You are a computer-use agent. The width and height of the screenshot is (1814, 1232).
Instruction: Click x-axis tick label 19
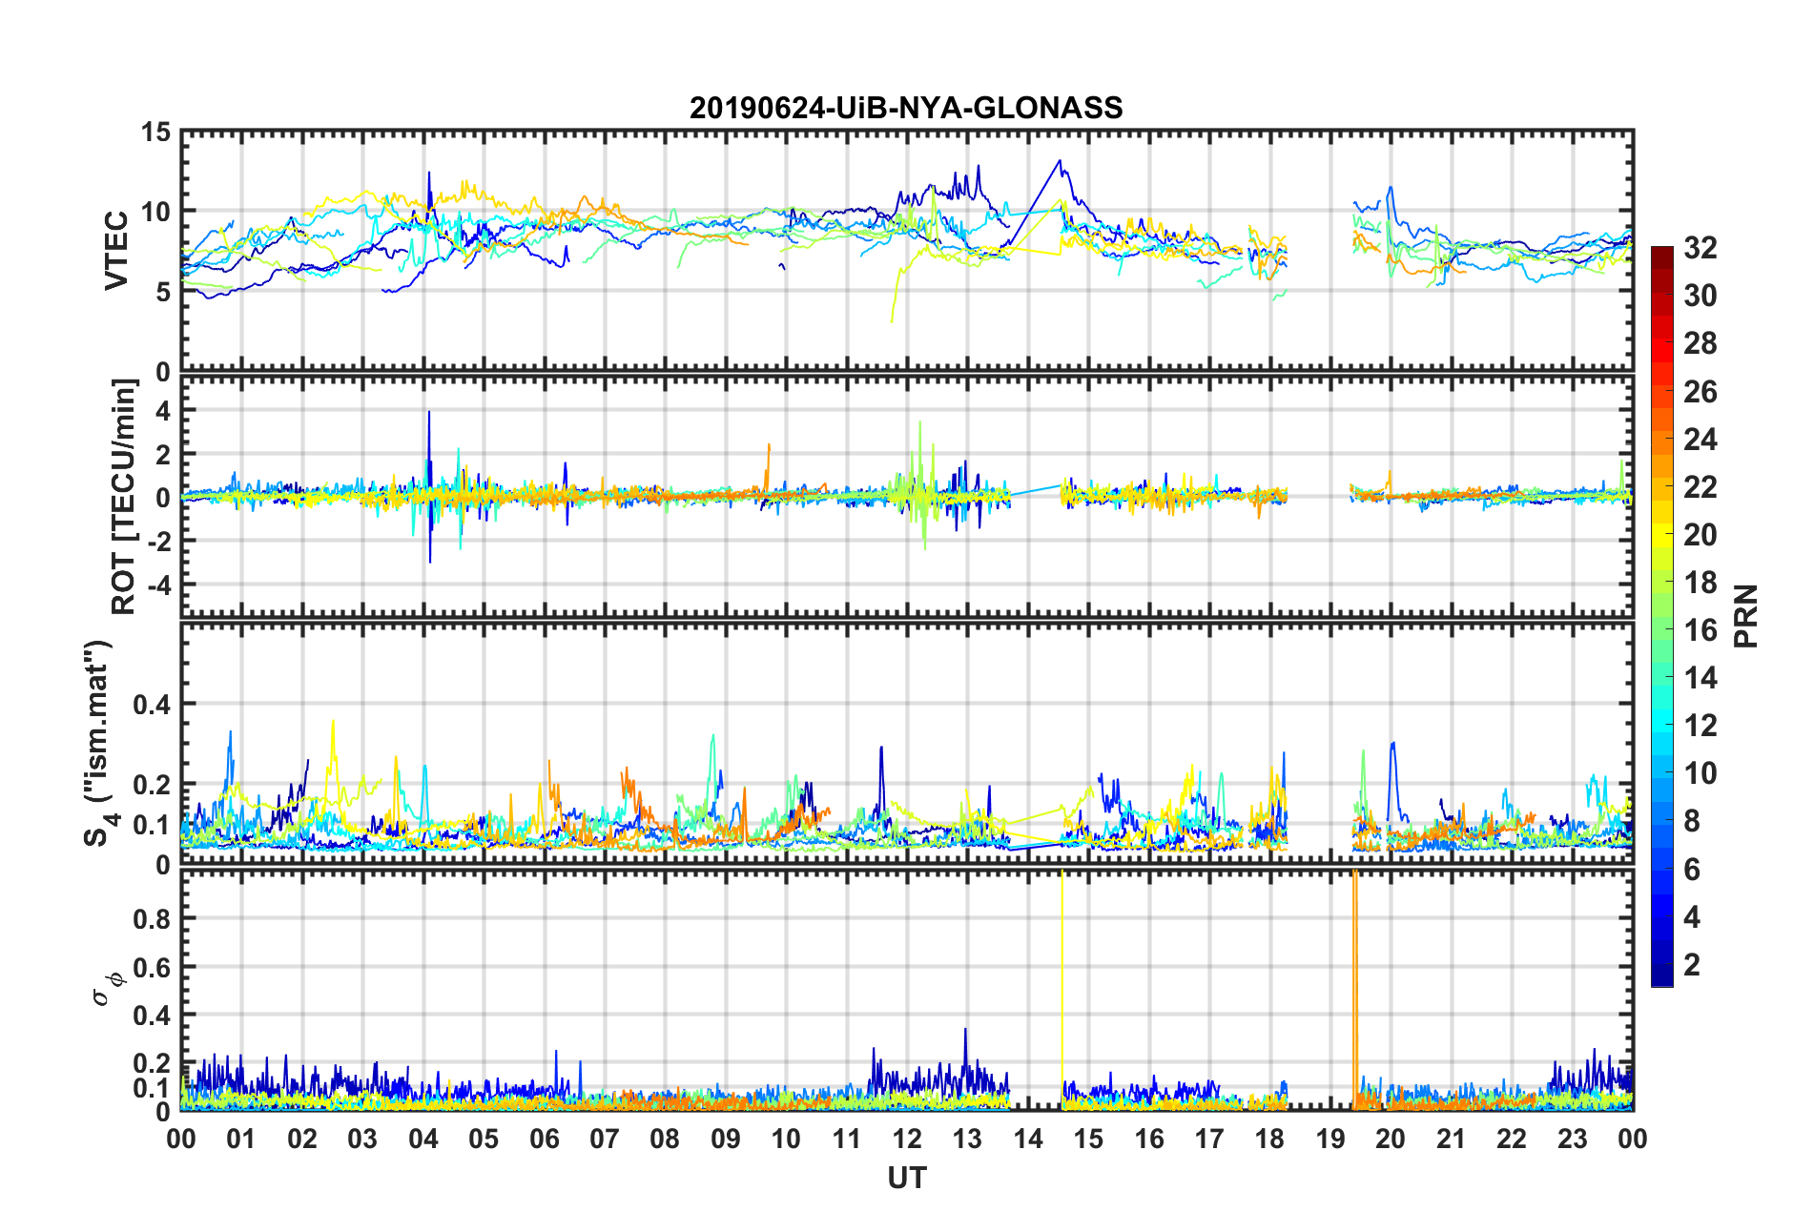coord(1330,1139)
